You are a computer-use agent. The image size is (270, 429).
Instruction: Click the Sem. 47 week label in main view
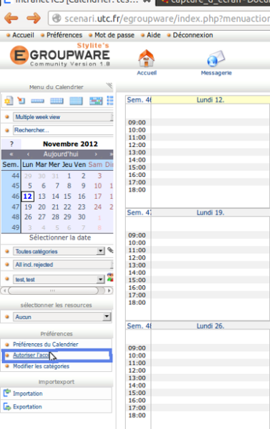pos(139,212)
